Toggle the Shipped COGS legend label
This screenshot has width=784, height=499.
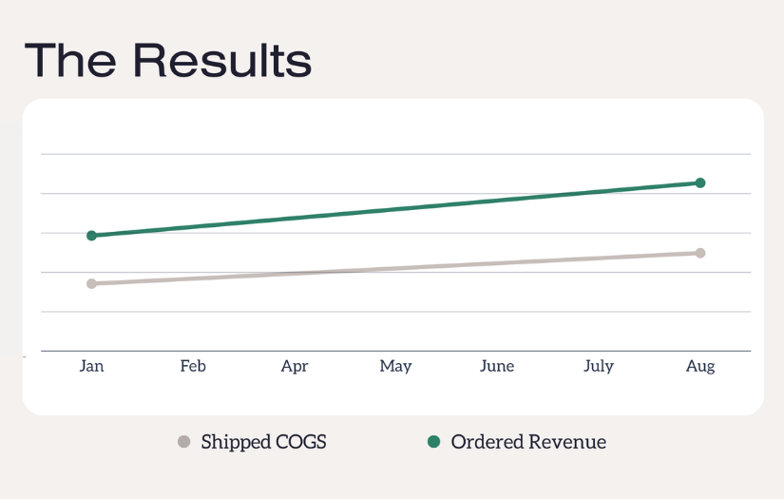tap(263, 442)
